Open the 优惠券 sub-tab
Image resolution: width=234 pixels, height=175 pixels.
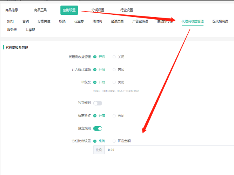79,21
